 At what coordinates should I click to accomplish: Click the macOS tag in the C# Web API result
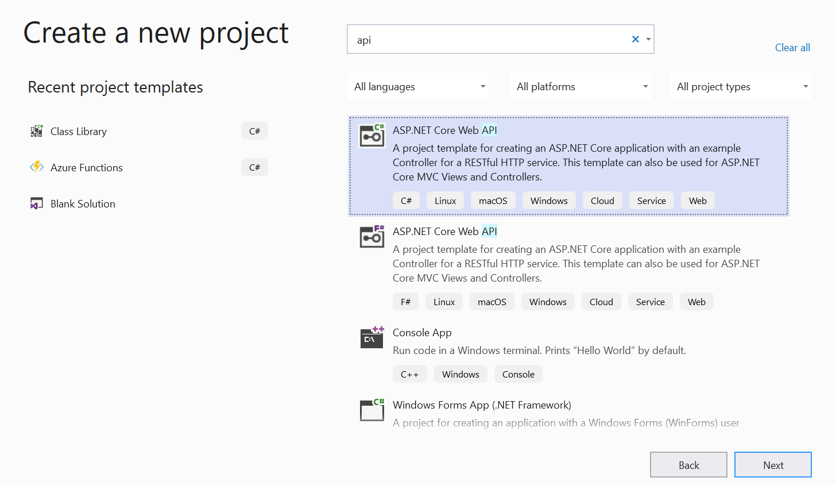(x=493, y=201)
